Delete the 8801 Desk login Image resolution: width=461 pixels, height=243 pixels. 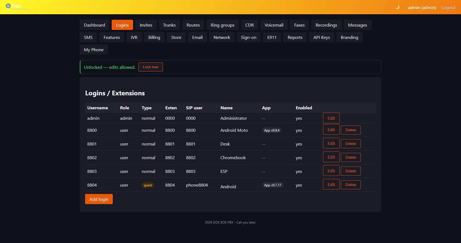(x=351, y=144)
